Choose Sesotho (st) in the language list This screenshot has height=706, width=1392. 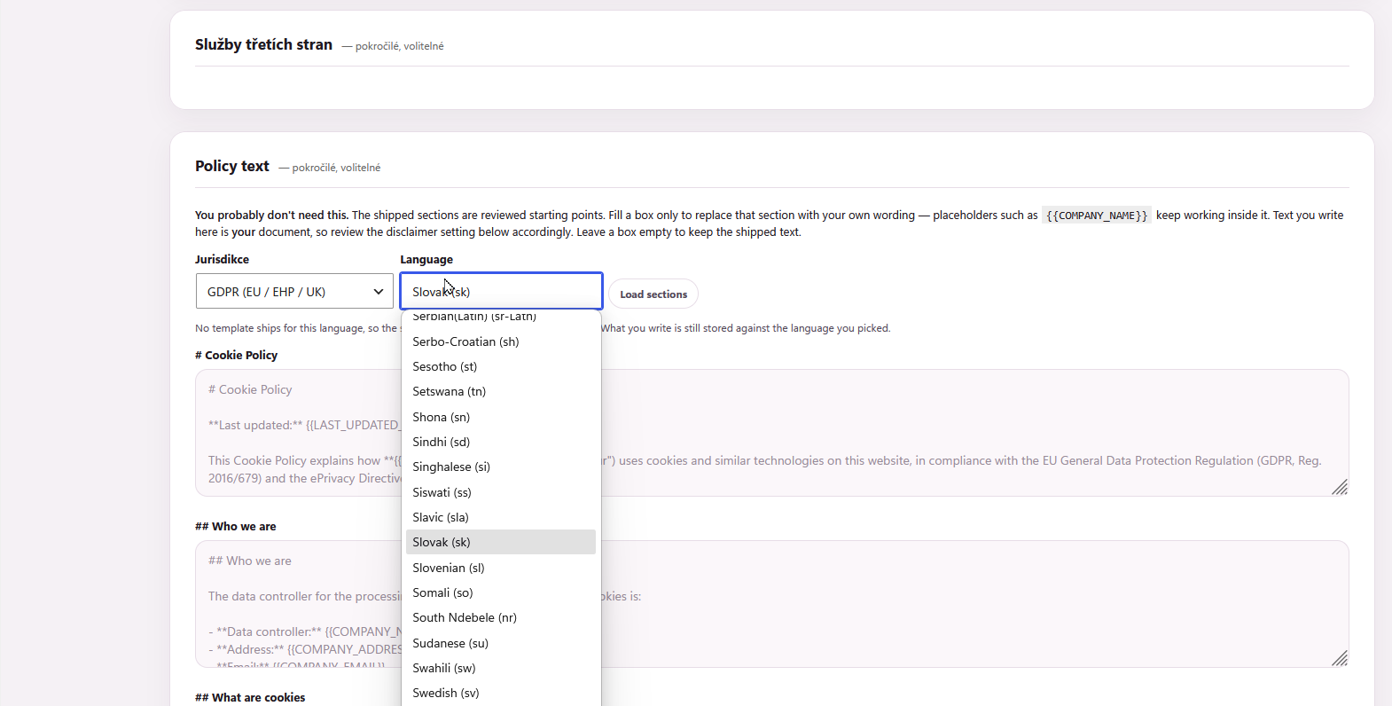click(501, 366)
